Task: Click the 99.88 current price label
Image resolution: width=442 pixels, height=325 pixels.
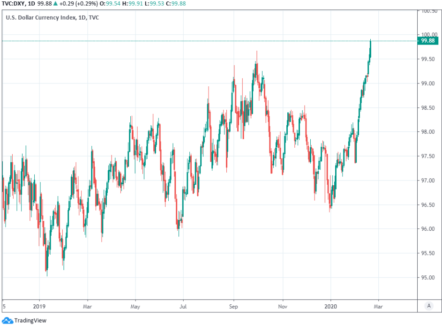Action: 428,41
